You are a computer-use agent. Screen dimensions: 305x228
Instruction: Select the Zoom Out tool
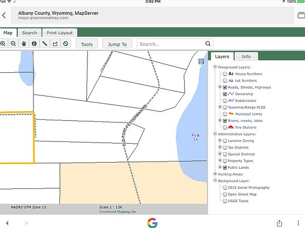pyautogui.click(x=13, y=44)
